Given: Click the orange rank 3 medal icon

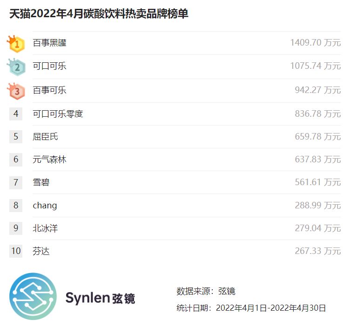Looking at the screenshot, I should tap(16, 91).
